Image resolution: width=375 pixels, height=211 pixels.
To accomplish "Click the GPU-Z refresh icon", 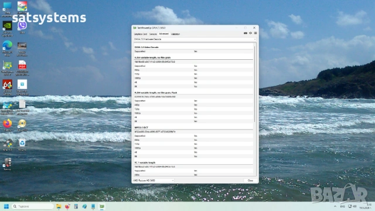I will [250, 33].
